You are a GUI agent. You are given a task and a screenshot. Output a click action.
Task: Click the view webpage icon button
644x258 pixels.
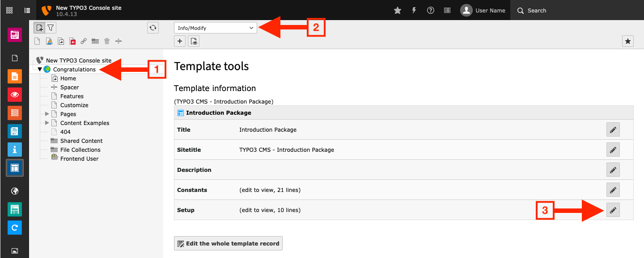tap(194, 41)
